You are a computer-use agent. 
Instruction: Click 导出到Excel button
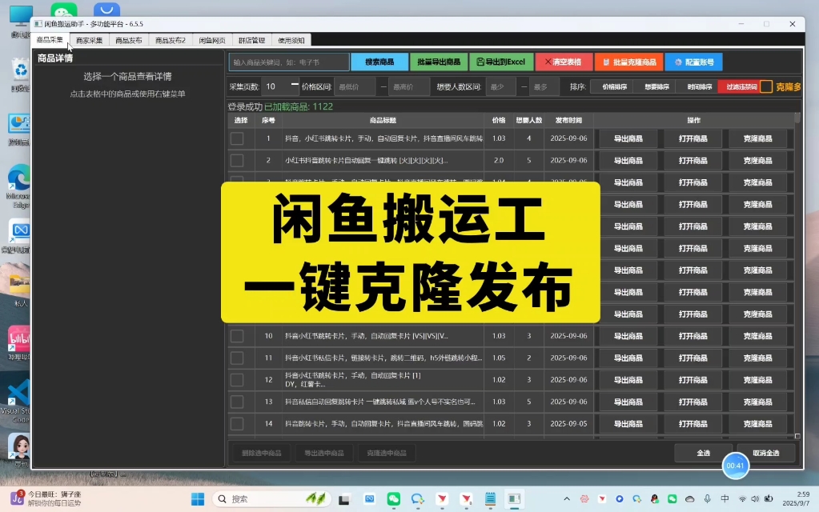[501, 62]
